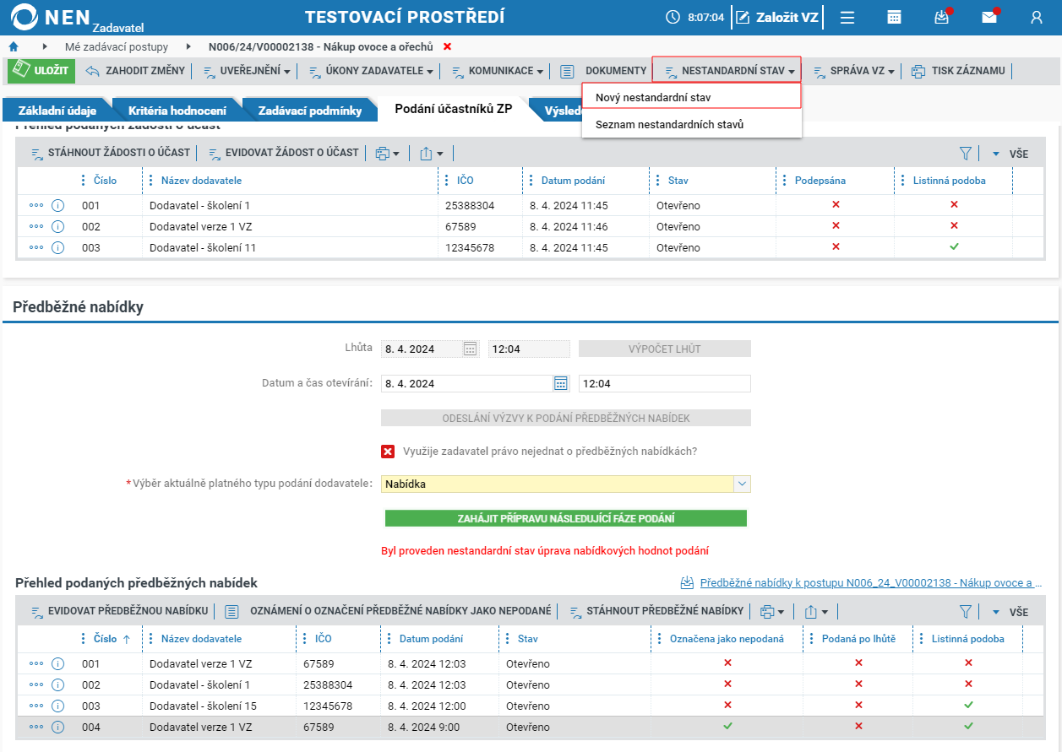The height and width of the screenshot is (752, 1062).
Task: Open info icon for request row 002
Action: point(58,227)
